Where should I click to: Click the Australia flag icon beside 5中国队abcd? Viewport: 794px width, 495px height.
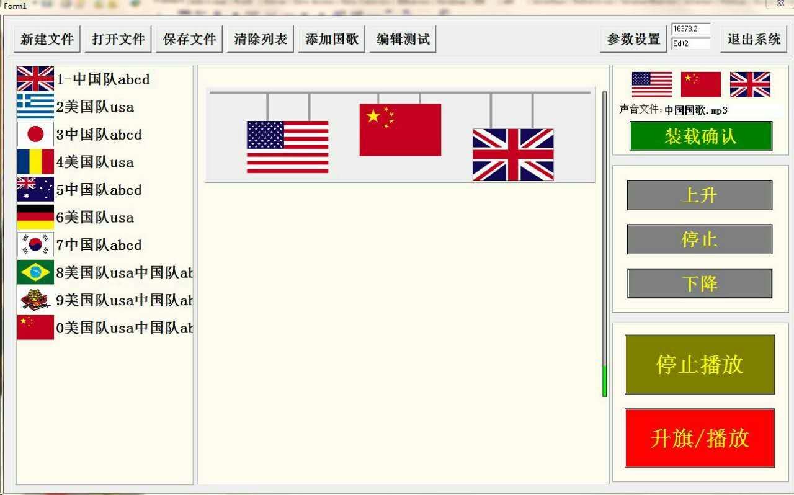[x=35, y=189]
